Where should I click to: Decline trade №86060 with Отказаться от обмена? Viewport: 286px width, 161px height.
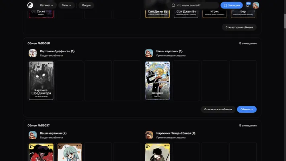click(218, 109)
